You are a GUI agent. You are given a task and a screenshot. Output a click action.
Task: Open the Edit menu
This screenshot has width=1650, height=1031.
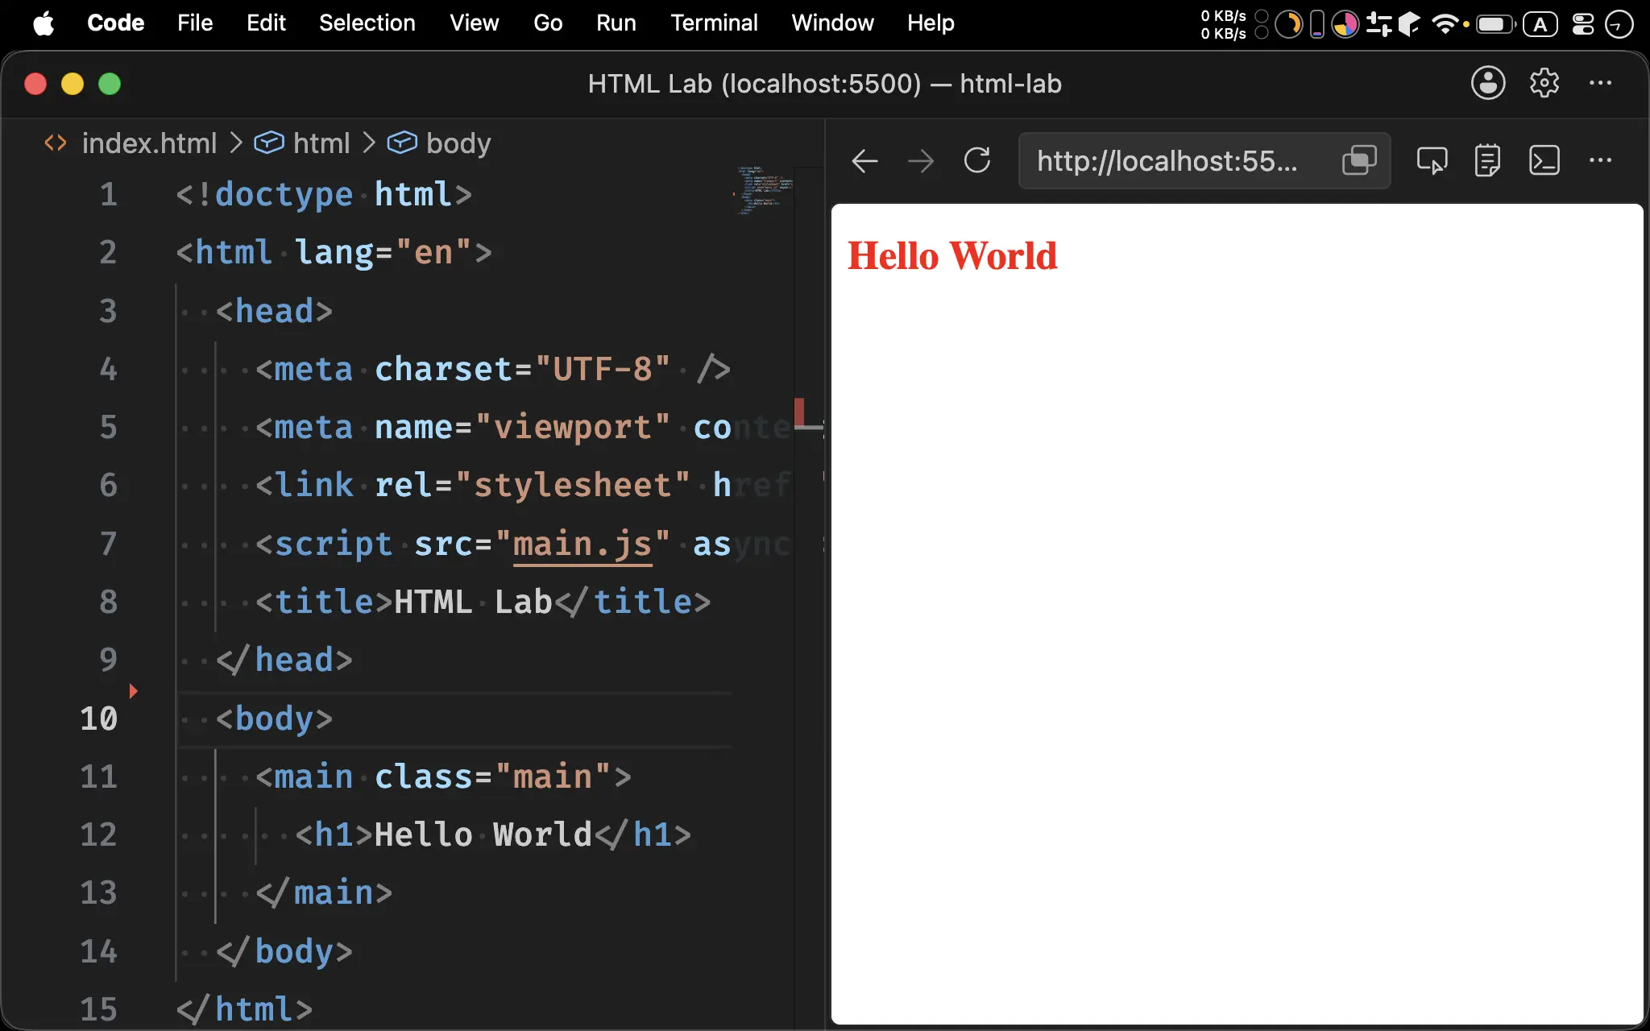(266, 23)
